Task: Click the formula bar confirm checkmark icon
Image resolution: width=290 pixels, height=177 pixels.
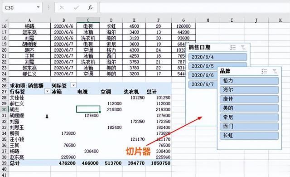Action: click(76, 8)
